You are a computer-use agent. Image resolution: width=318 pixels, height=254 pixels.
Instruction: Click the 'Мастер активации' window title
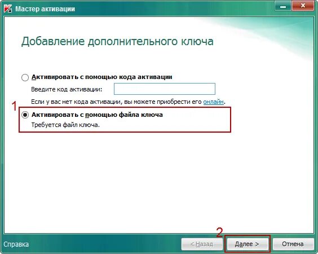click(45, 9)
